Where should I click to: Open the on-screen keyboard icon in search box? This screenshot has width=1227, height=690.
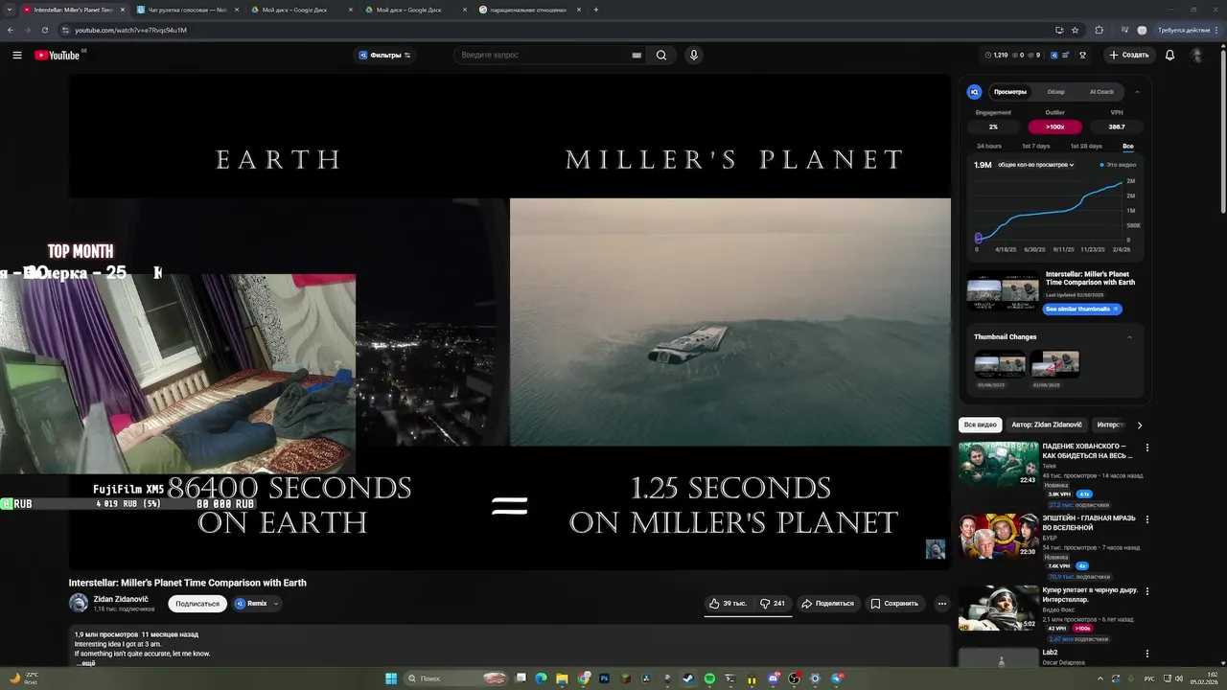(x=637, y=55)
